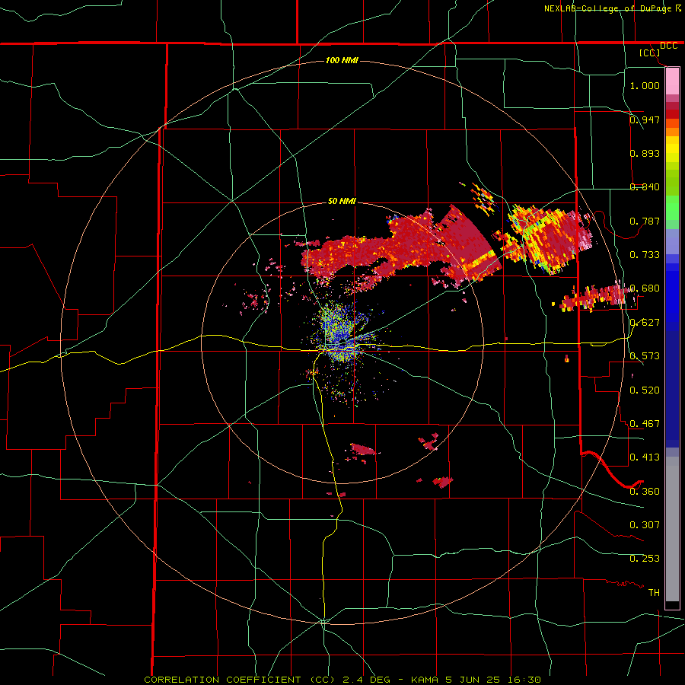Viewport: 685px width, 685px height.
Task: Click the KAMA radar site identifier
Action: click(x=425, y=680)
